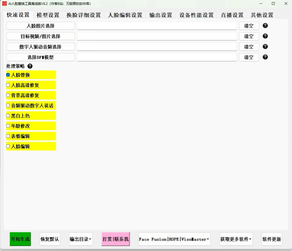The image size is (292, 251).
Task: Open the 输出设置 tab
Action: (161, 15)
